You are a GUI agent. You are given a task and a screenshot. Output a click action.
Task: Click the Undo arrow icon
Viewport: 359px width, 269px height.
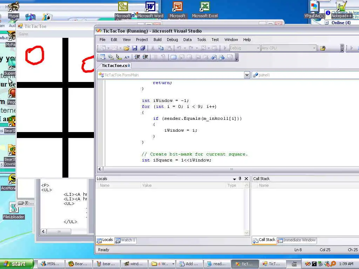[179, 48]
